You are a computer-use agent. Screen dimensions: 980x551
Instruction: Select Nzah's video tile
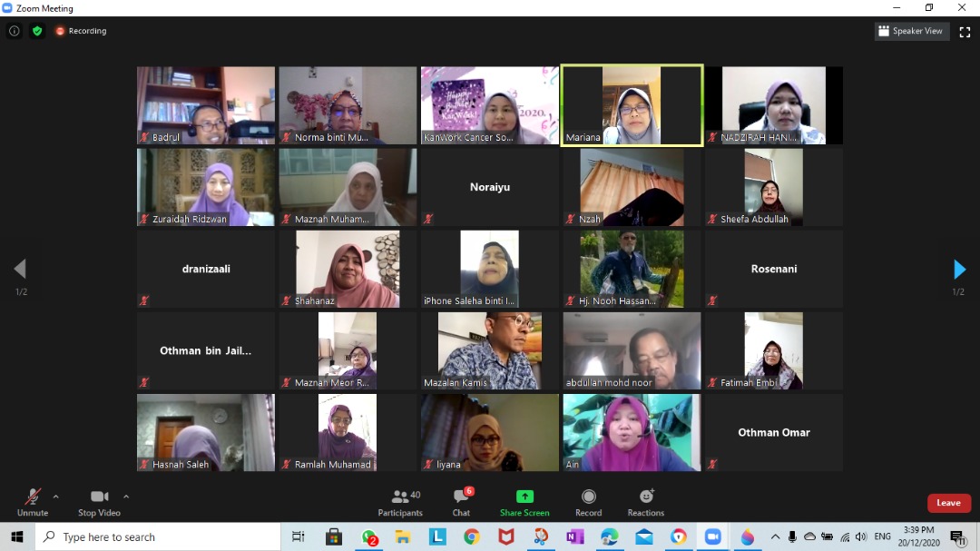(x=632, y=187)
